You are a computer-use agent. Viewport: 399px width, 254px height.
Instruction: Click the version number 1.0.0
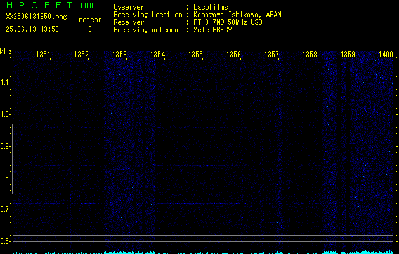[x=86, y=6]
